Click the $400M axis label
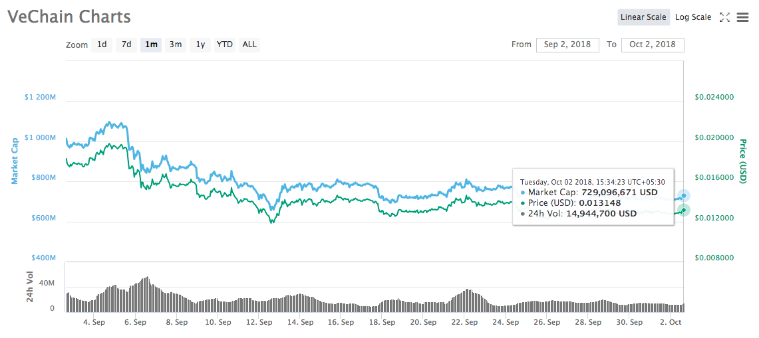 tap(43, 259)
